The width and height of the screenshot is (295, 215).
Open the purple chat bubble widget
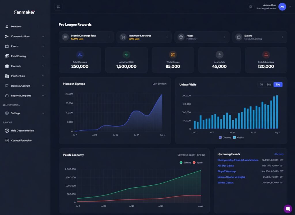point(288,209)
